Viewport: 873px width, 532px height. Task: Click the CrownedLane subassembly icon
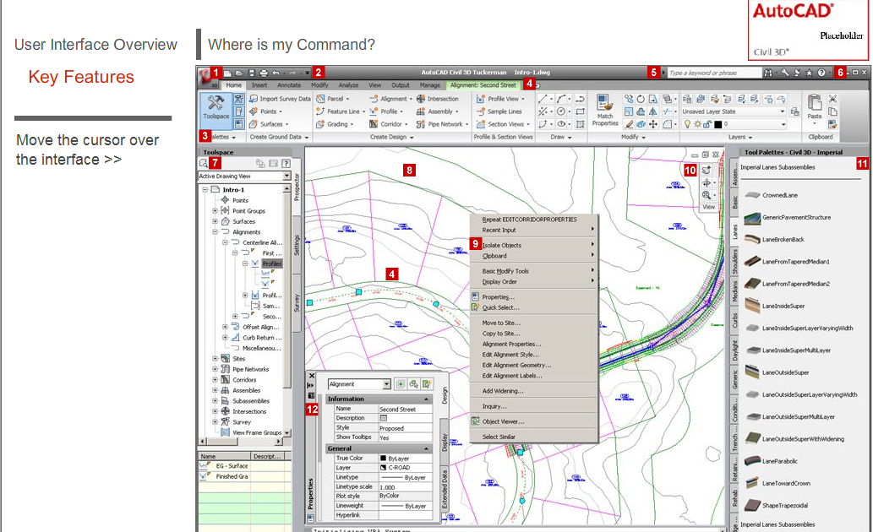pyautogui.click(x=753, y=195)
